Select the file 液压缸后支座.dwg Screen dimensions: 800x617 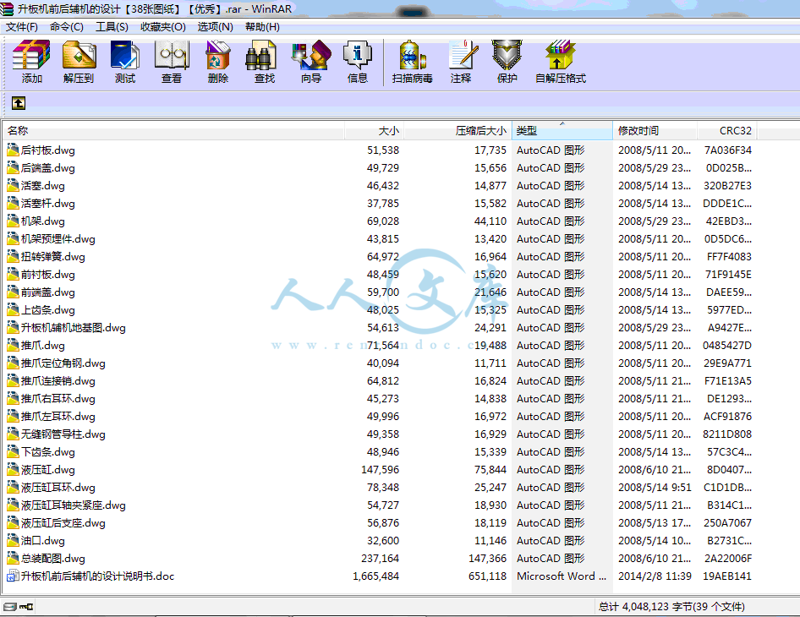(x=63, y=522)
